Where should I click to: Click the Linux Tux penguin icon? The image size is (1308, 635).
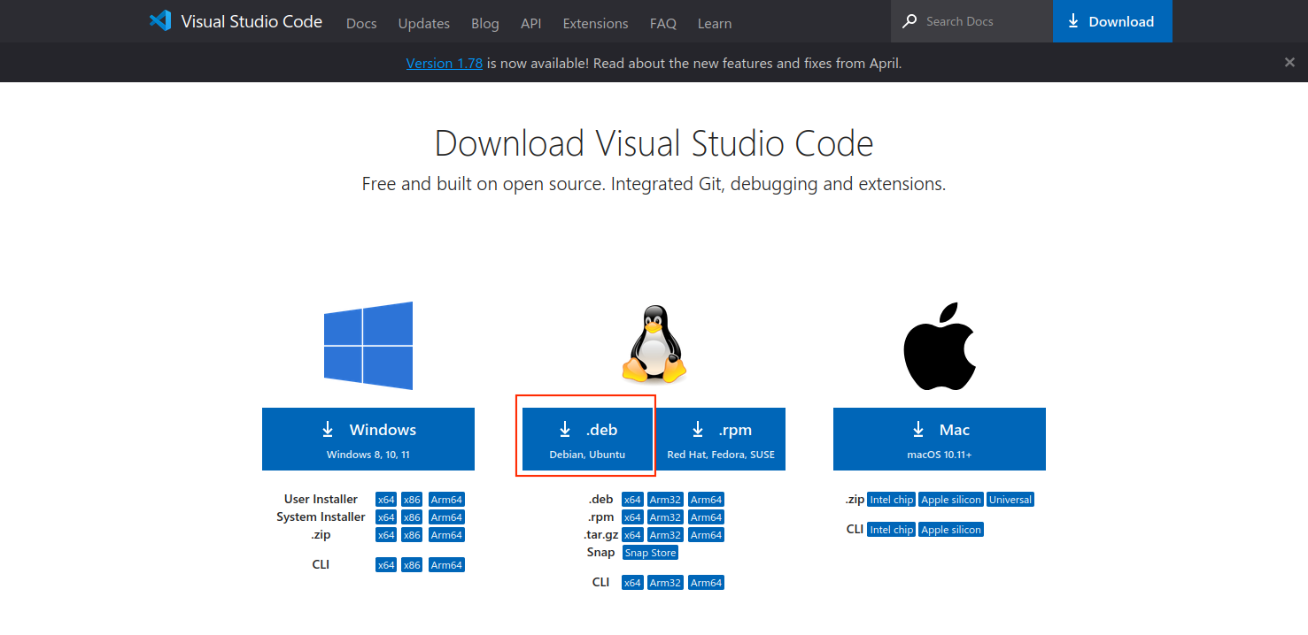654,346
